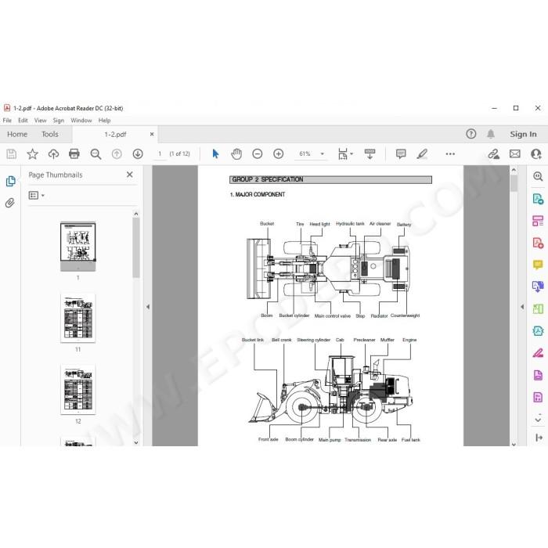Image resolution: width=548 pixels, height=548 pixels.
Task: Click the Save file icon
Action: (x=11, y=153)
